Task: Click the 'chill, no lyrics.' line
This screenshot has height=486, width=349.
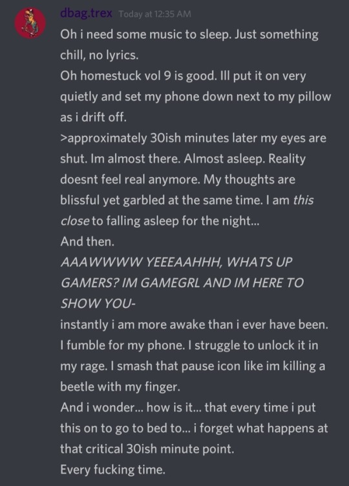Action: click(x=100, y=55)
